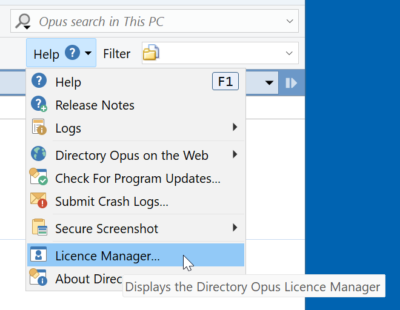Expand Logs submenu arrow
The height and width of the screenshot is (310, 400).
click(x=235, y=127)
